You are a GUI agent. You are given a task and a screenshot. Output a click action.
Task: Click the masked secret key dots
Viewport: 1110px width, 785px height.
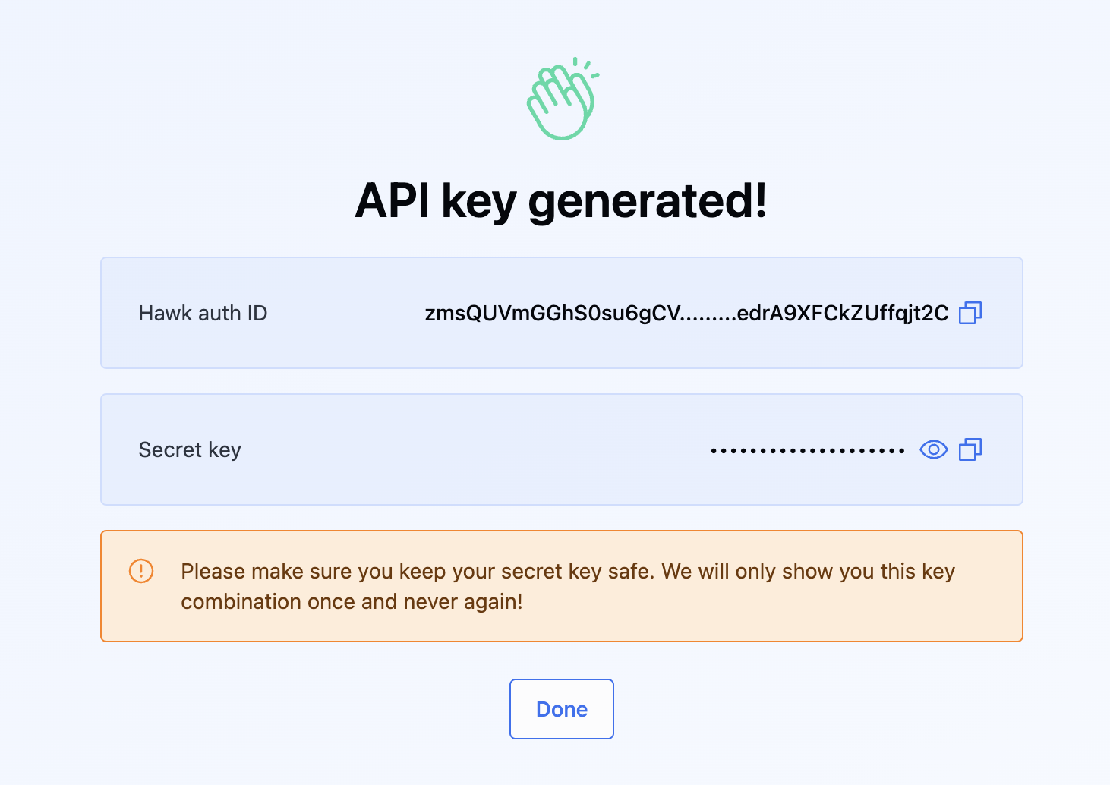tap(807, 450)
